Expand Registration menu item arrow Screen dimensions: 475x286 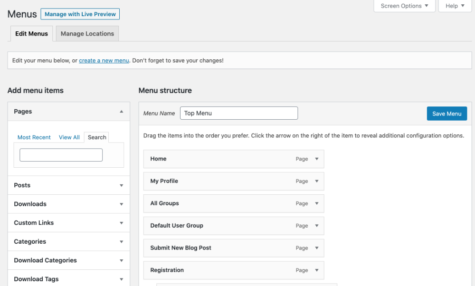[x=317, y=270]
